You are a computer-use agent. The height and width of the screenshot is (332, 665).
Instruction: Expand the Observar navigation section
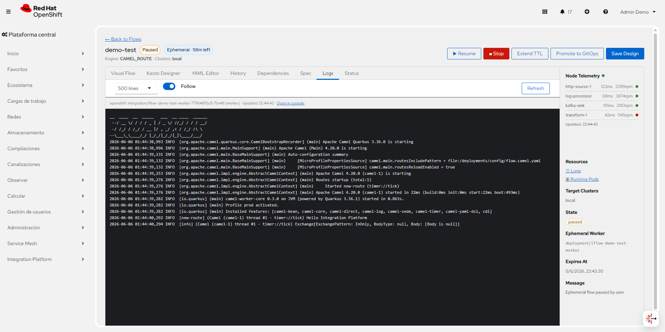point(46,180)
